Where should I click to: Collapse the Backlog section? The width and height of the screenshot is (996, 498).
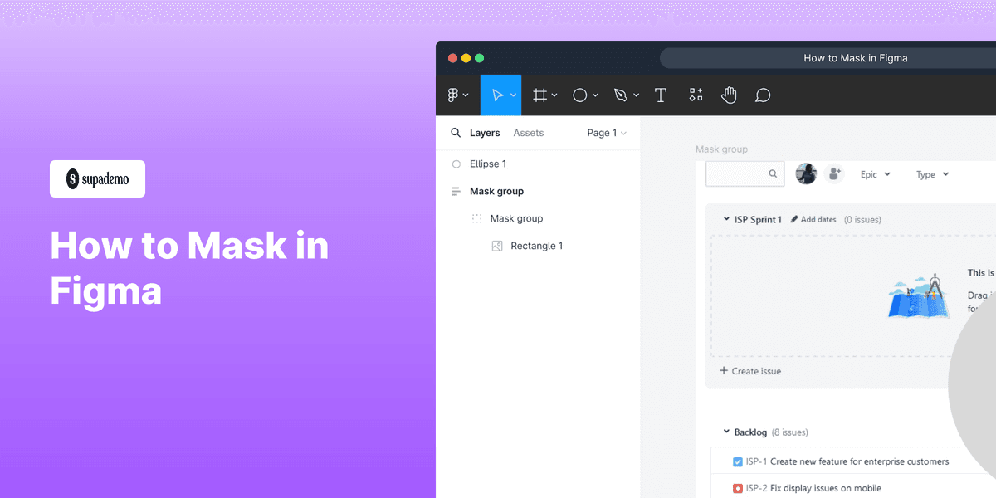point(726,432)
